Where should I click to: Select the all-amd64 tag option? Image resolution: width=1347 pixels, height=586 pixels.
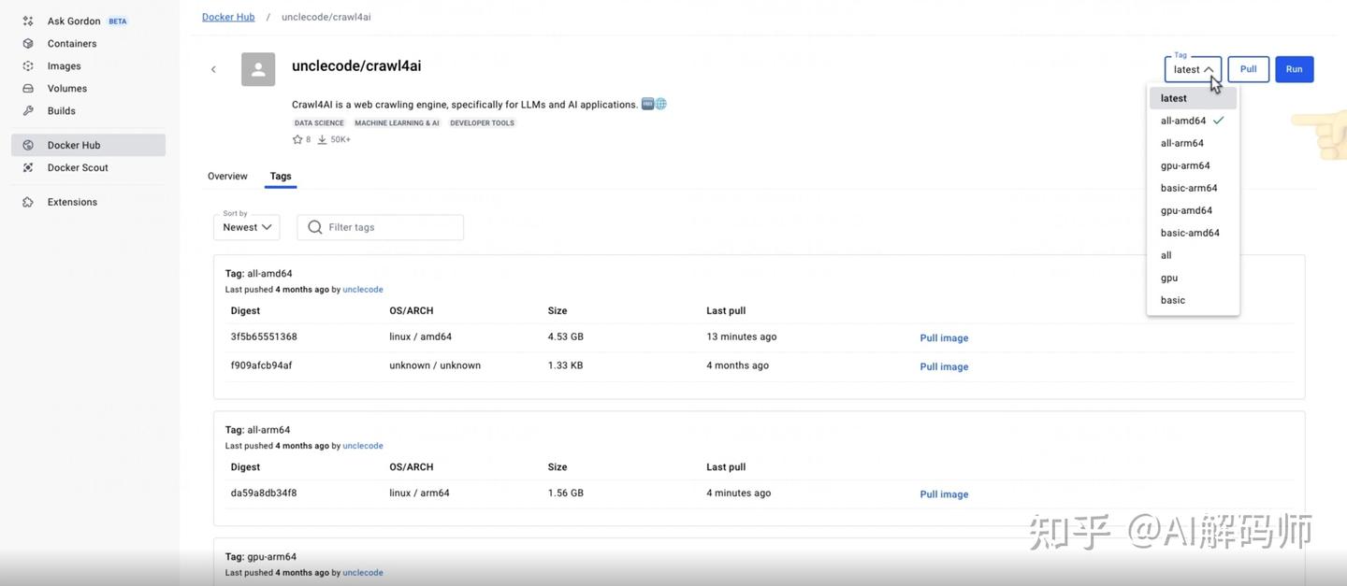pyautogui.click(x=1193, y=121)
